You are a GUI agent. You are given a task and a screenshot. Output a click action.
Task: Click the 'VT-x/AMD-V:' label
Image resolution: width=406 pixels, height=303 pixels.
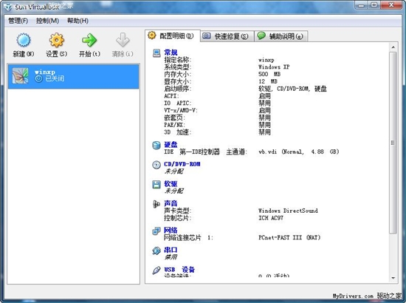(181, 110)
